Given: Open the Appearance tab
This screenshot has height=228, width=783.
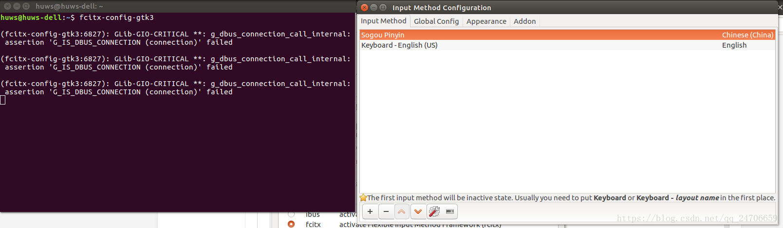Looking at the screenshot, I should [486, 21].
